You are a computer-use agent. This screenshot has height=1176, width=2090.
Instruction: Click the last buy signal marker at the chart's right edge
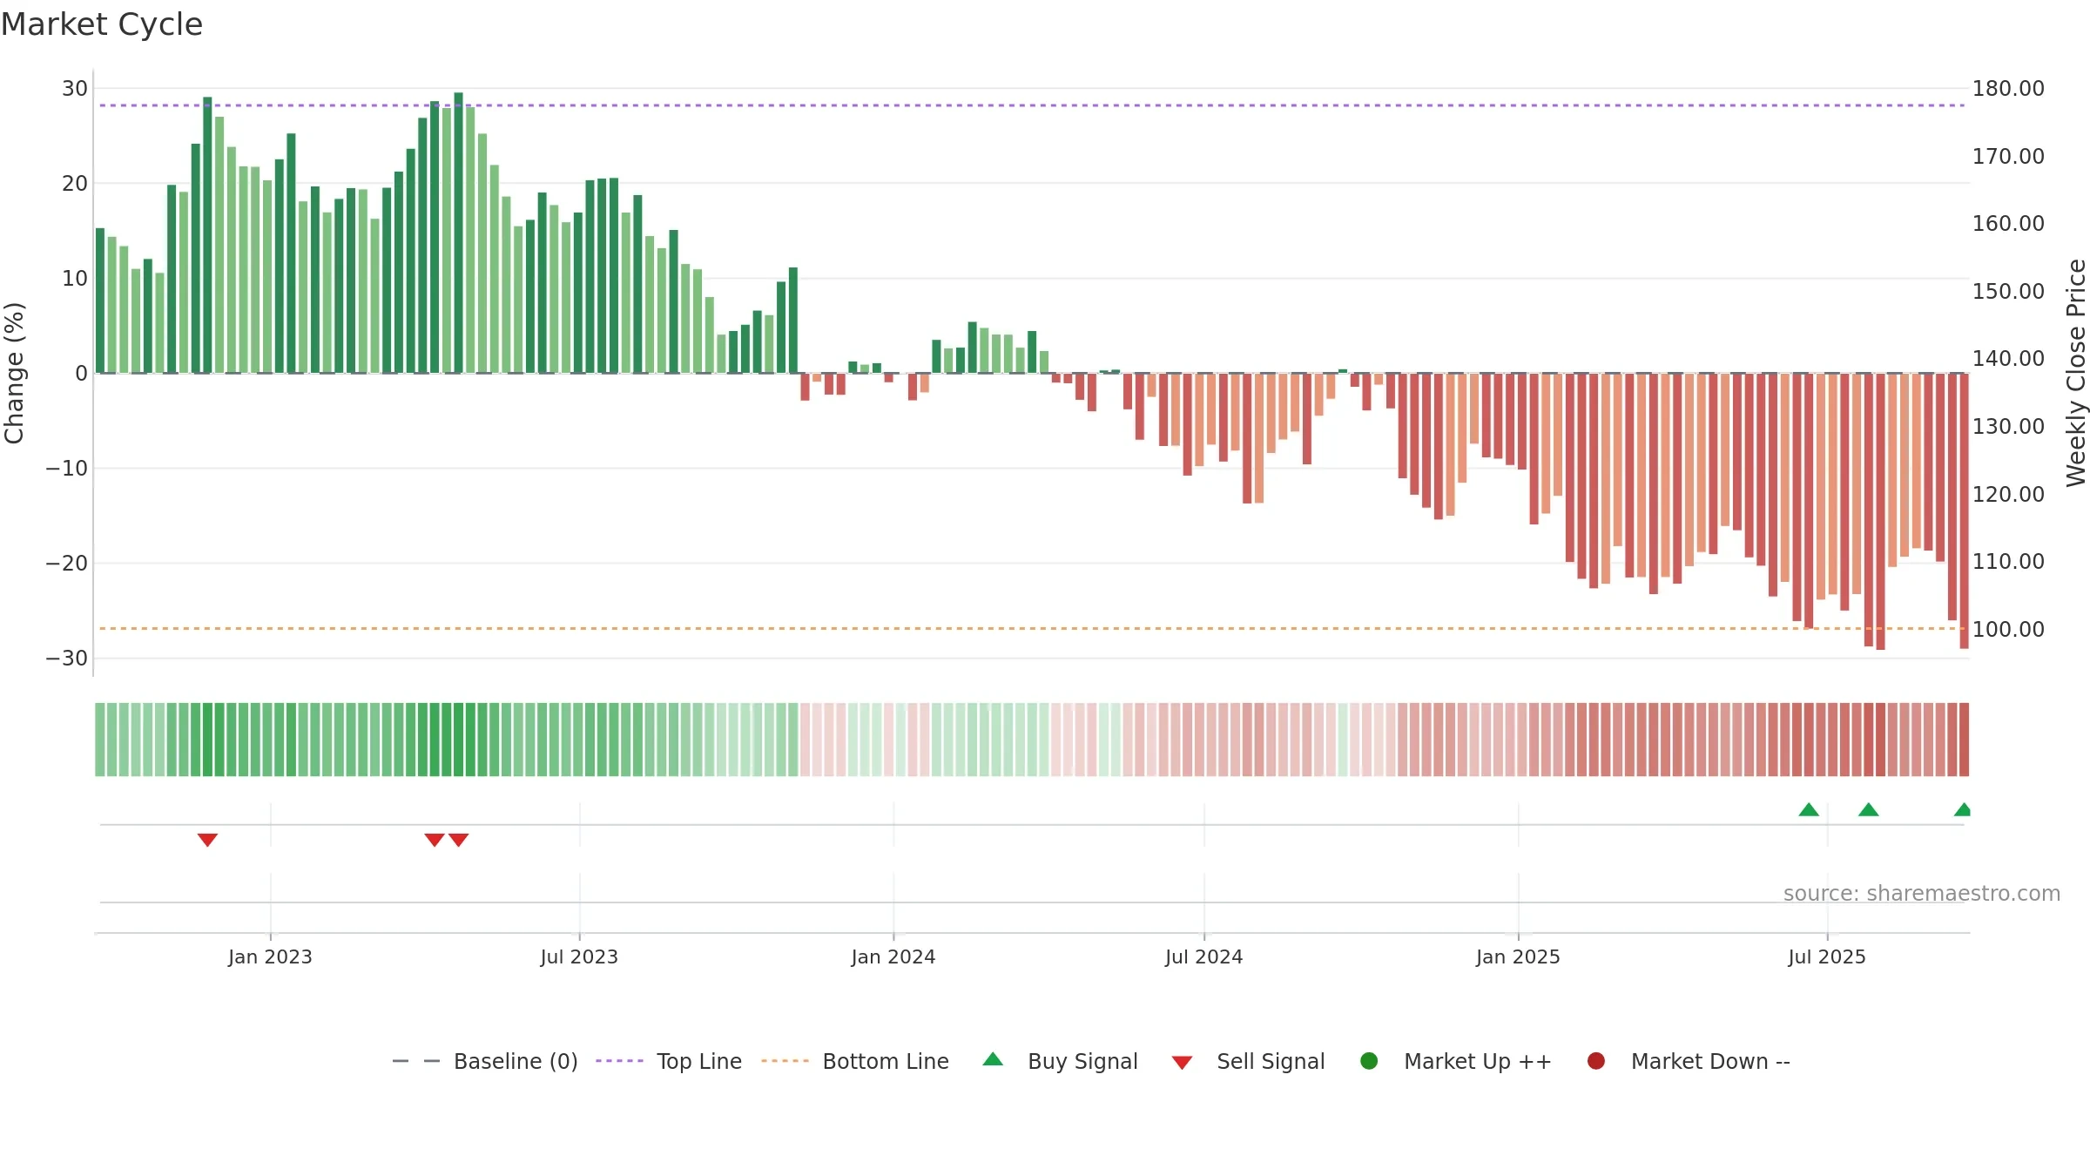tap(1963, 809)
